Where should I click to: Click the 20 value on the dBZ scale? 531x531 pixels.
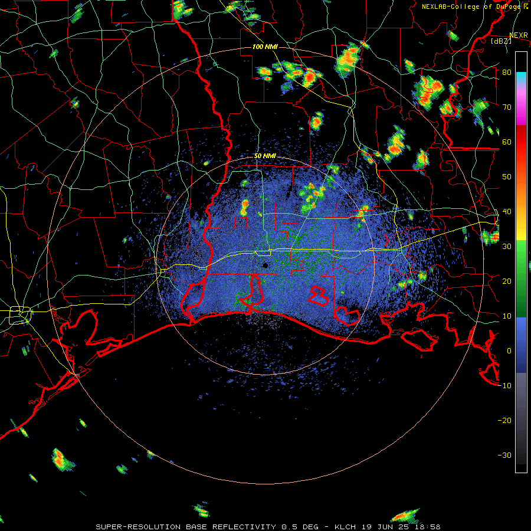(x=507, y=281)
